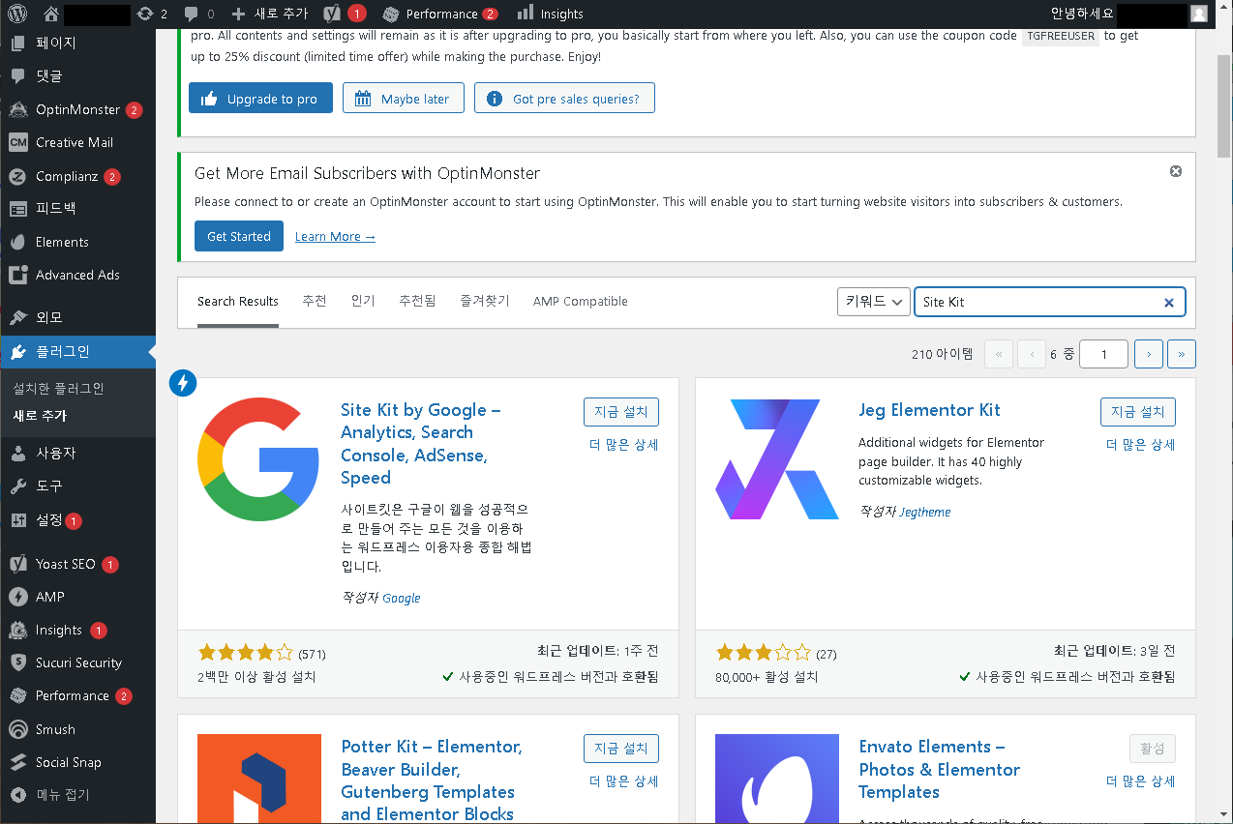Viewport: 1233px width, 824px height.
Task: Install Site Kit by Google plugin
Action: tap(621, 411)
